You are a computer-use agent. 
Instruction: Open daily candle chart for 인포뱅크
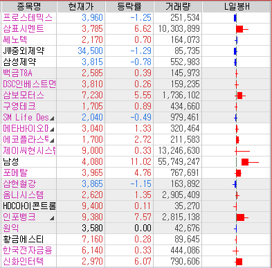point(242,217)
